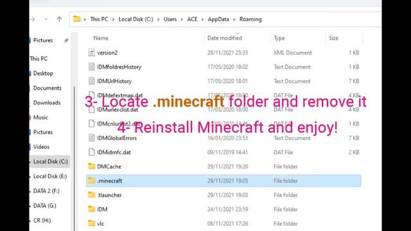Select vlc folder icon
Screen dimensions: 411x231
point(91,223)
